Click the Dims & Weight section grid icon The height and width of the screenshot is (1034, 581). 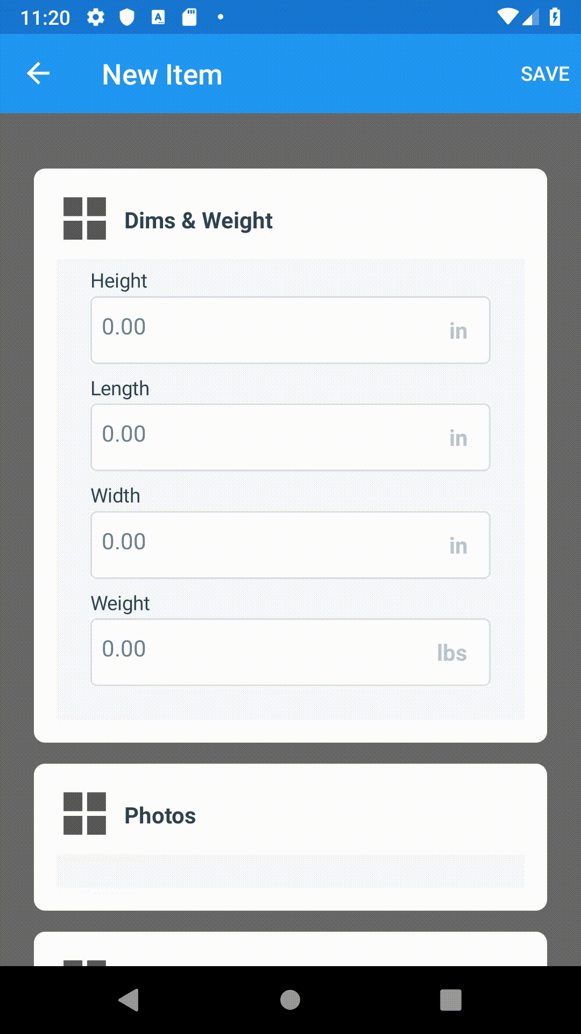pos(84,219)
